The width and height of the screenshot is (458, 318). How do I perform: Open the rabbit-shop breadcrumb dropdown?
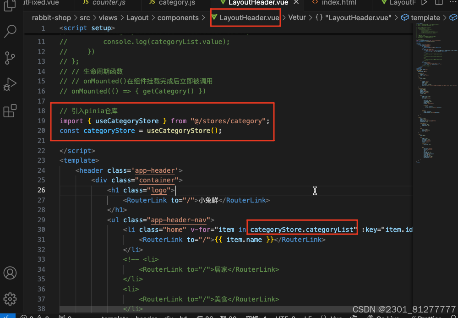click(x=51, y=17)
